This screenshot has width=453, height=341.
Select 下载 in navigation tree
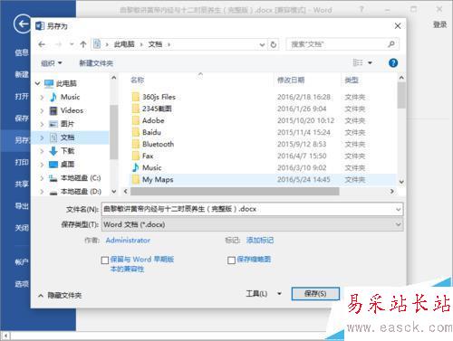(67, 151)
